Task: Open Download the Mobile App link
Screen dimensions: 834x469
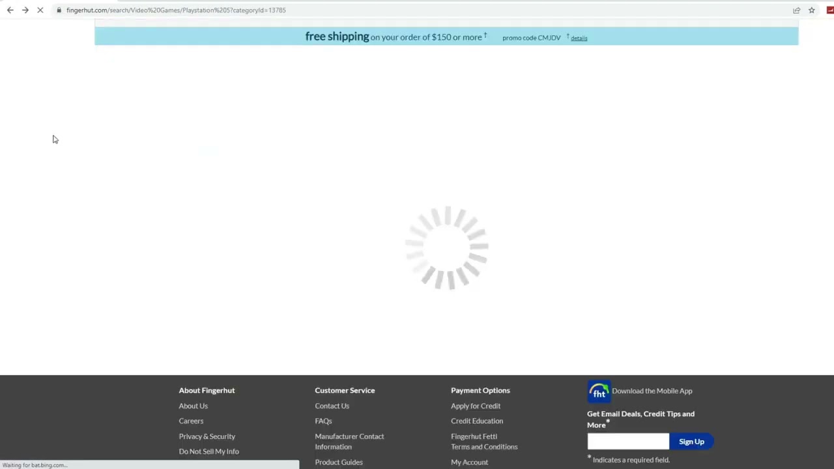Action: click(x=652, y=391)
